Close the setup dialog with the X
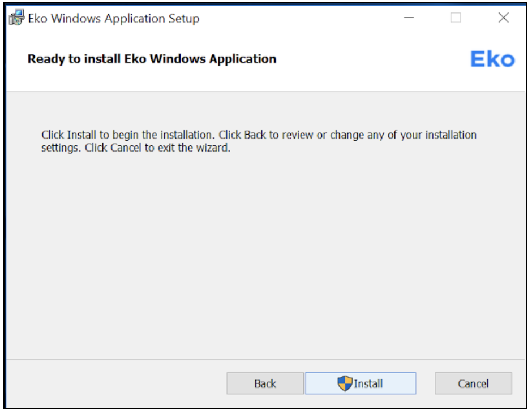This screenshot has width=532, height=414. click(503, 18)
